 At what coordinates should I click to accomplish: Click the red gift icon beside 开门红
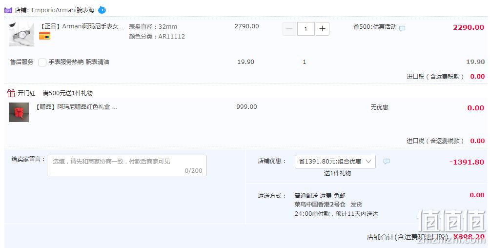coord(11,93)
